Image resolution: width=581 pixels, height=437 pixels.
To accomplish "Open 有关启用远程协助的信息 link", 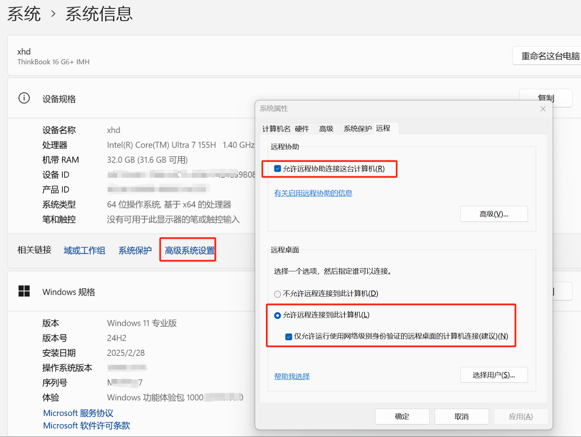I will 313,193.
